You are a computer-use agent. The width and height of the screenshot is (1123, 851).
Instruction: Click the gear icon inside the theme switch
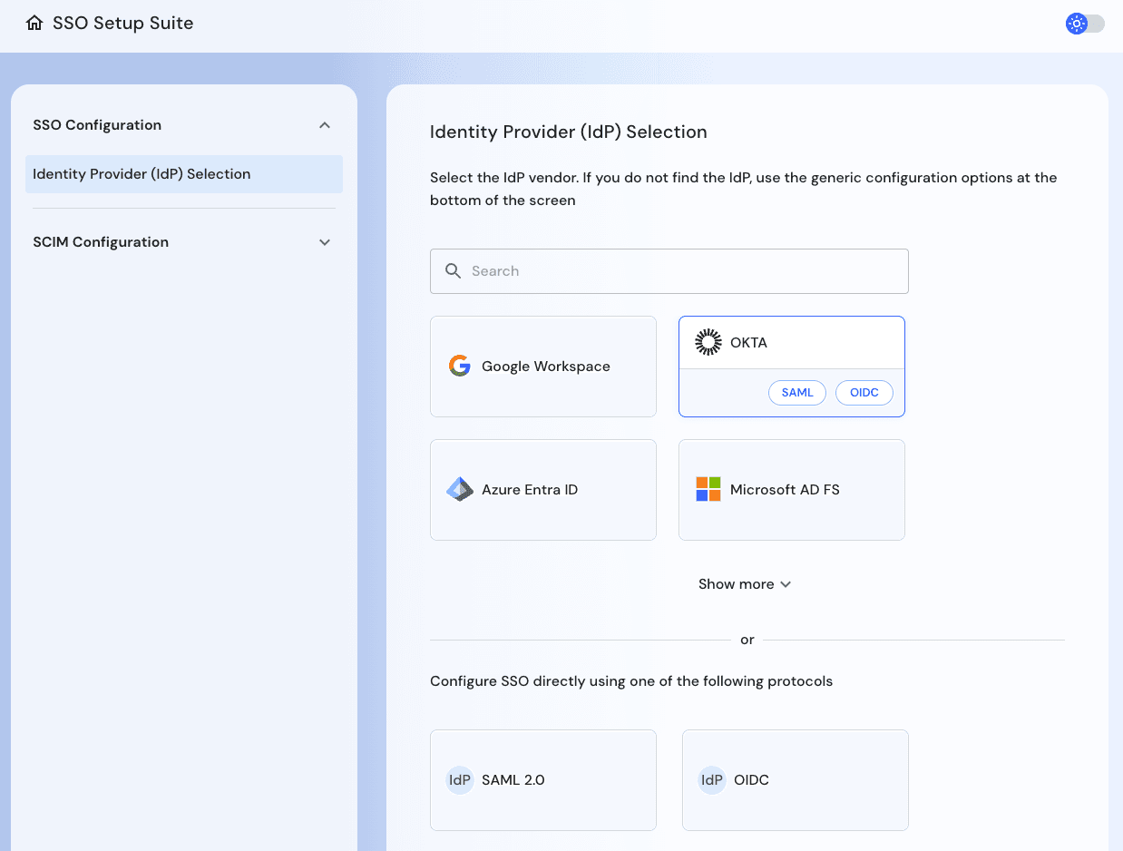[1077, 24]
